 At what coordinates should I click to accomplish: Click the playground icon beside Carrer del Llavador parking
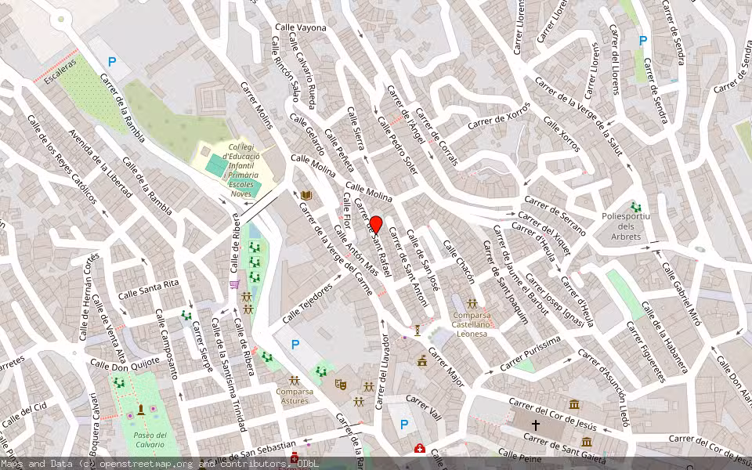(321, 371)
